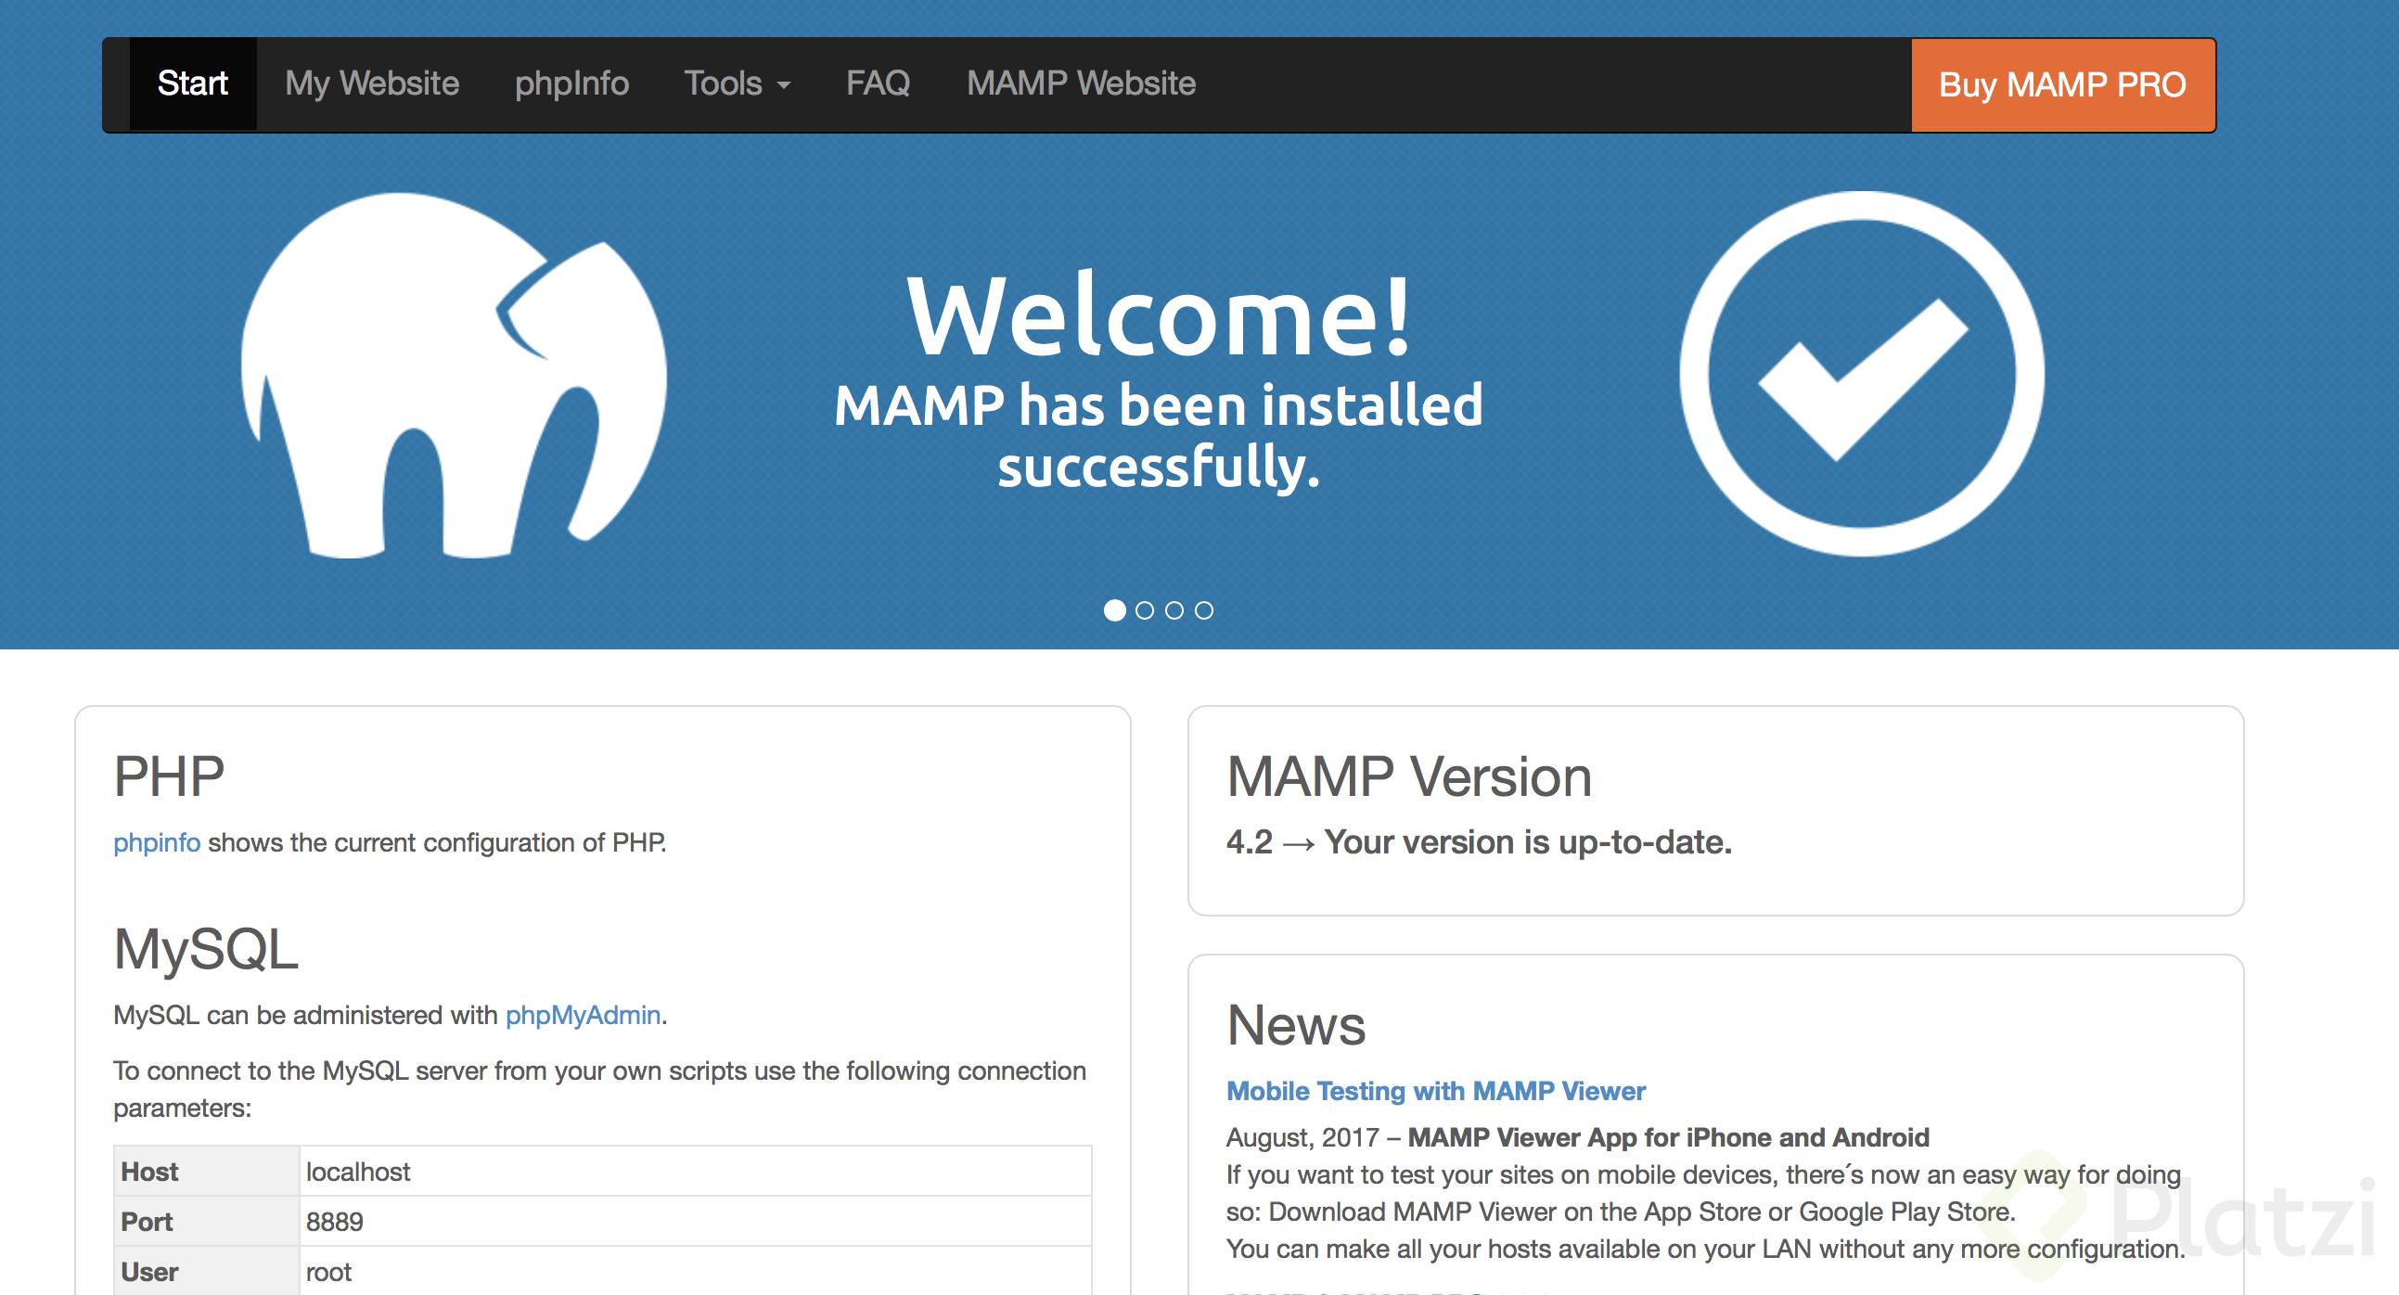Click the 8889 port value cell
This screenshot has height=1295, width=2399.
coord(334,1222)
